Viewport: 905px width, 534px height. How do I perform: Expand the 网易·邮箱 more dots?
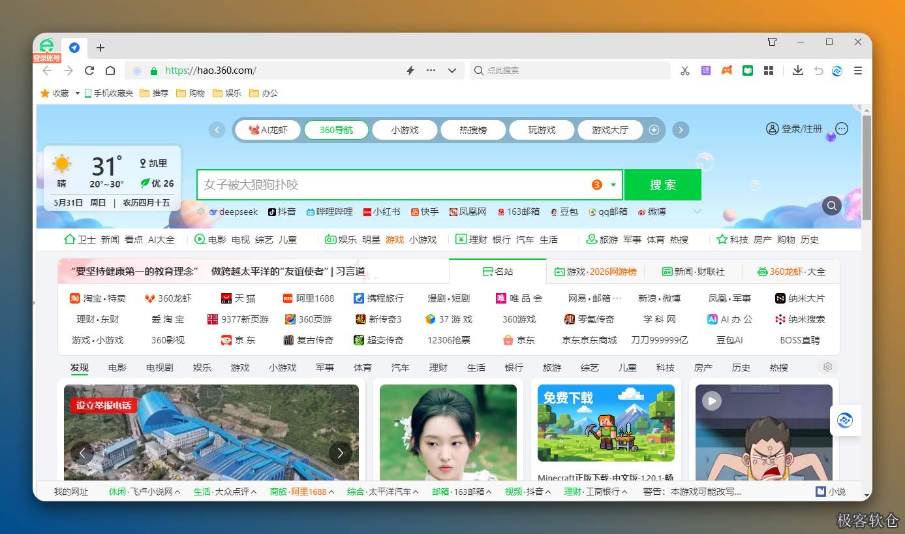[x=617, y=298]
